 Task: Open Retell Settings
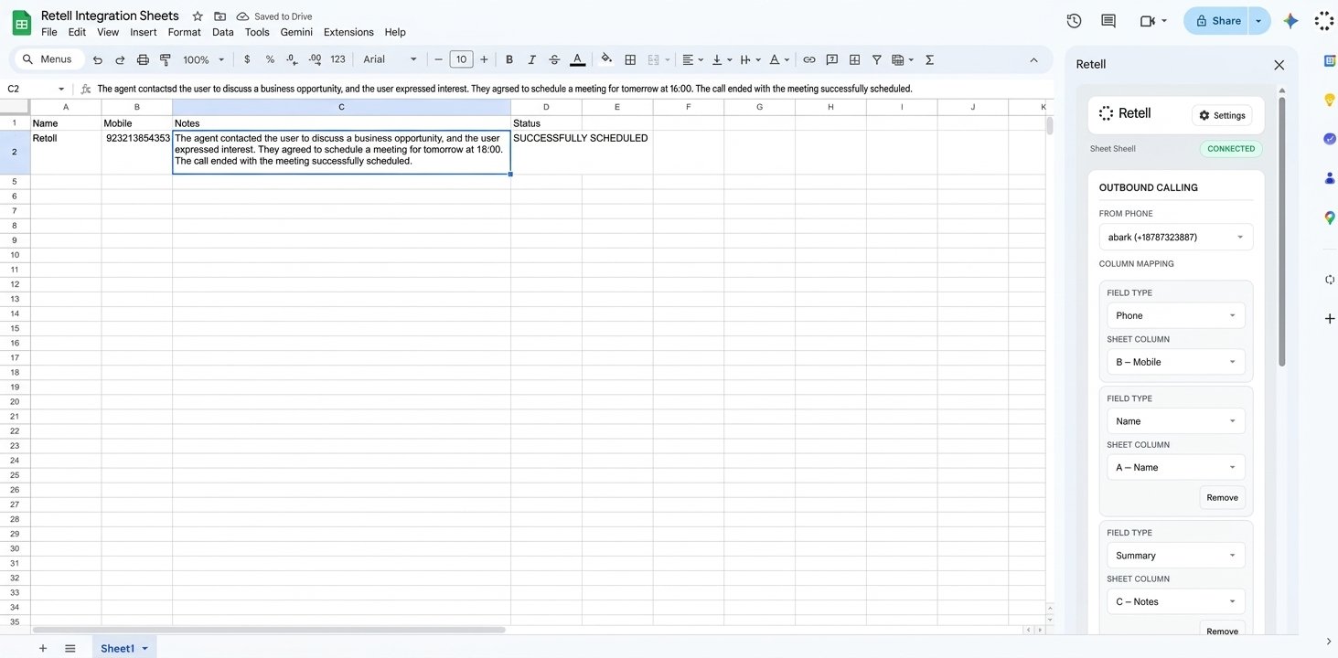(1222, 115)
